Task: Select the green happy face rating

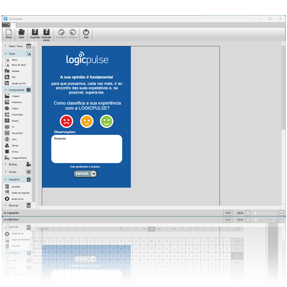Action: [x=107, y=121]
